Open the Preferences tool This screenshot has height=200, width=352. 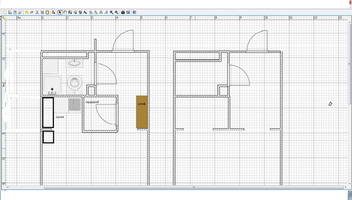coord(20,12)
